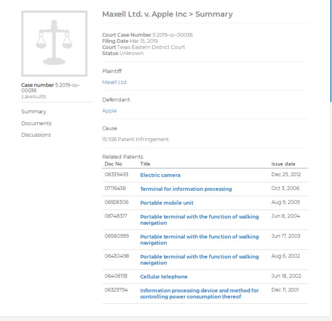Click the Title column header

[145, 164]
